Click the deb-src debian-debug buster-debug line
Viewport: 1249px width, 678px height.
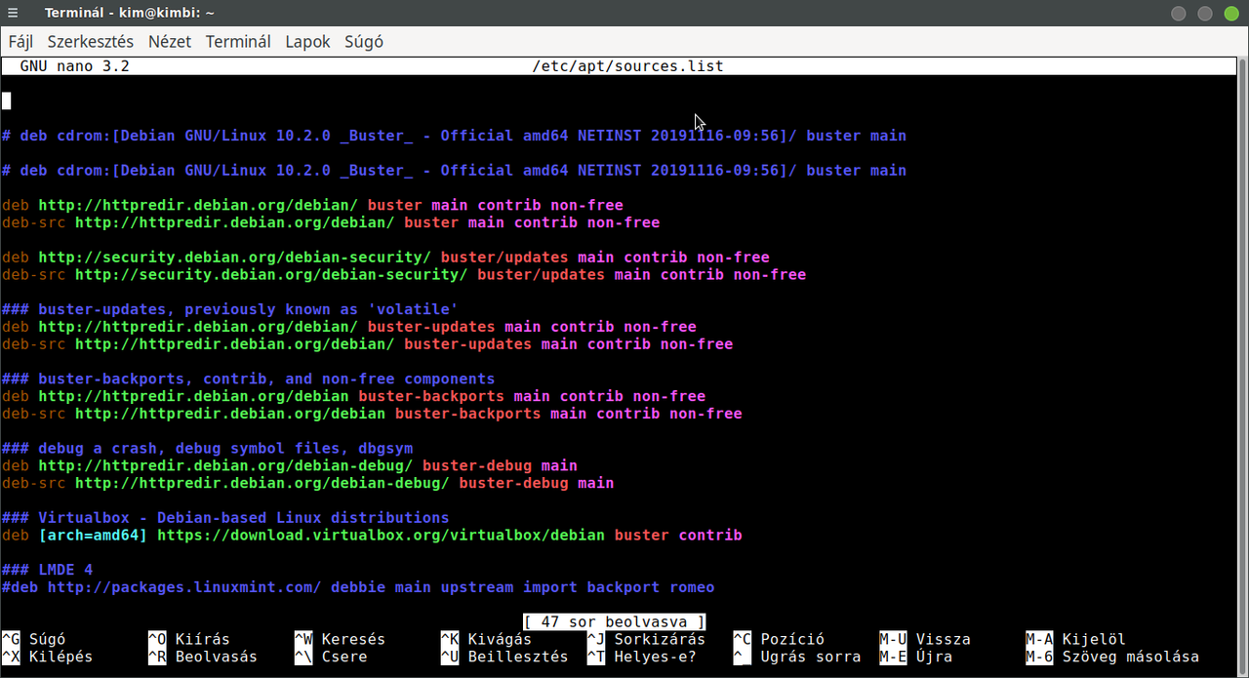click(x=307, y=483)
